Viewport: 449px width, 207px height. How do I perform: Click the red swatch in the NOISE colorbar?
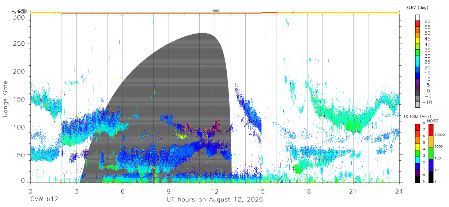pos(431,130)
